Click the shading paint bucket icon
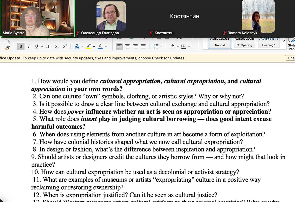 pyautogui.click(x=172, y=46)
